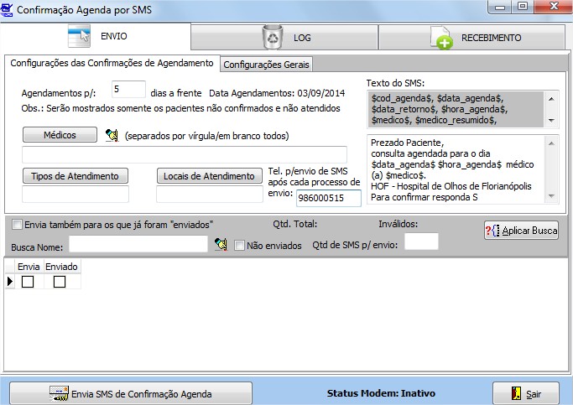Click Tipos de Atendimento button
Image resolution: width=573 pixels, height=405 pixels.
pyautogui.click(x=76, y=176)
